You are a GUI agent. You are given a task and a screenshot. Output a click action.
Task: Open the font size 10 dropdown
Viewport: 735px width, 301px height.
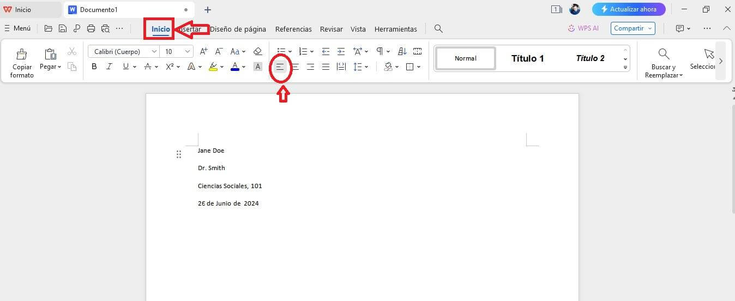point(188,51)
